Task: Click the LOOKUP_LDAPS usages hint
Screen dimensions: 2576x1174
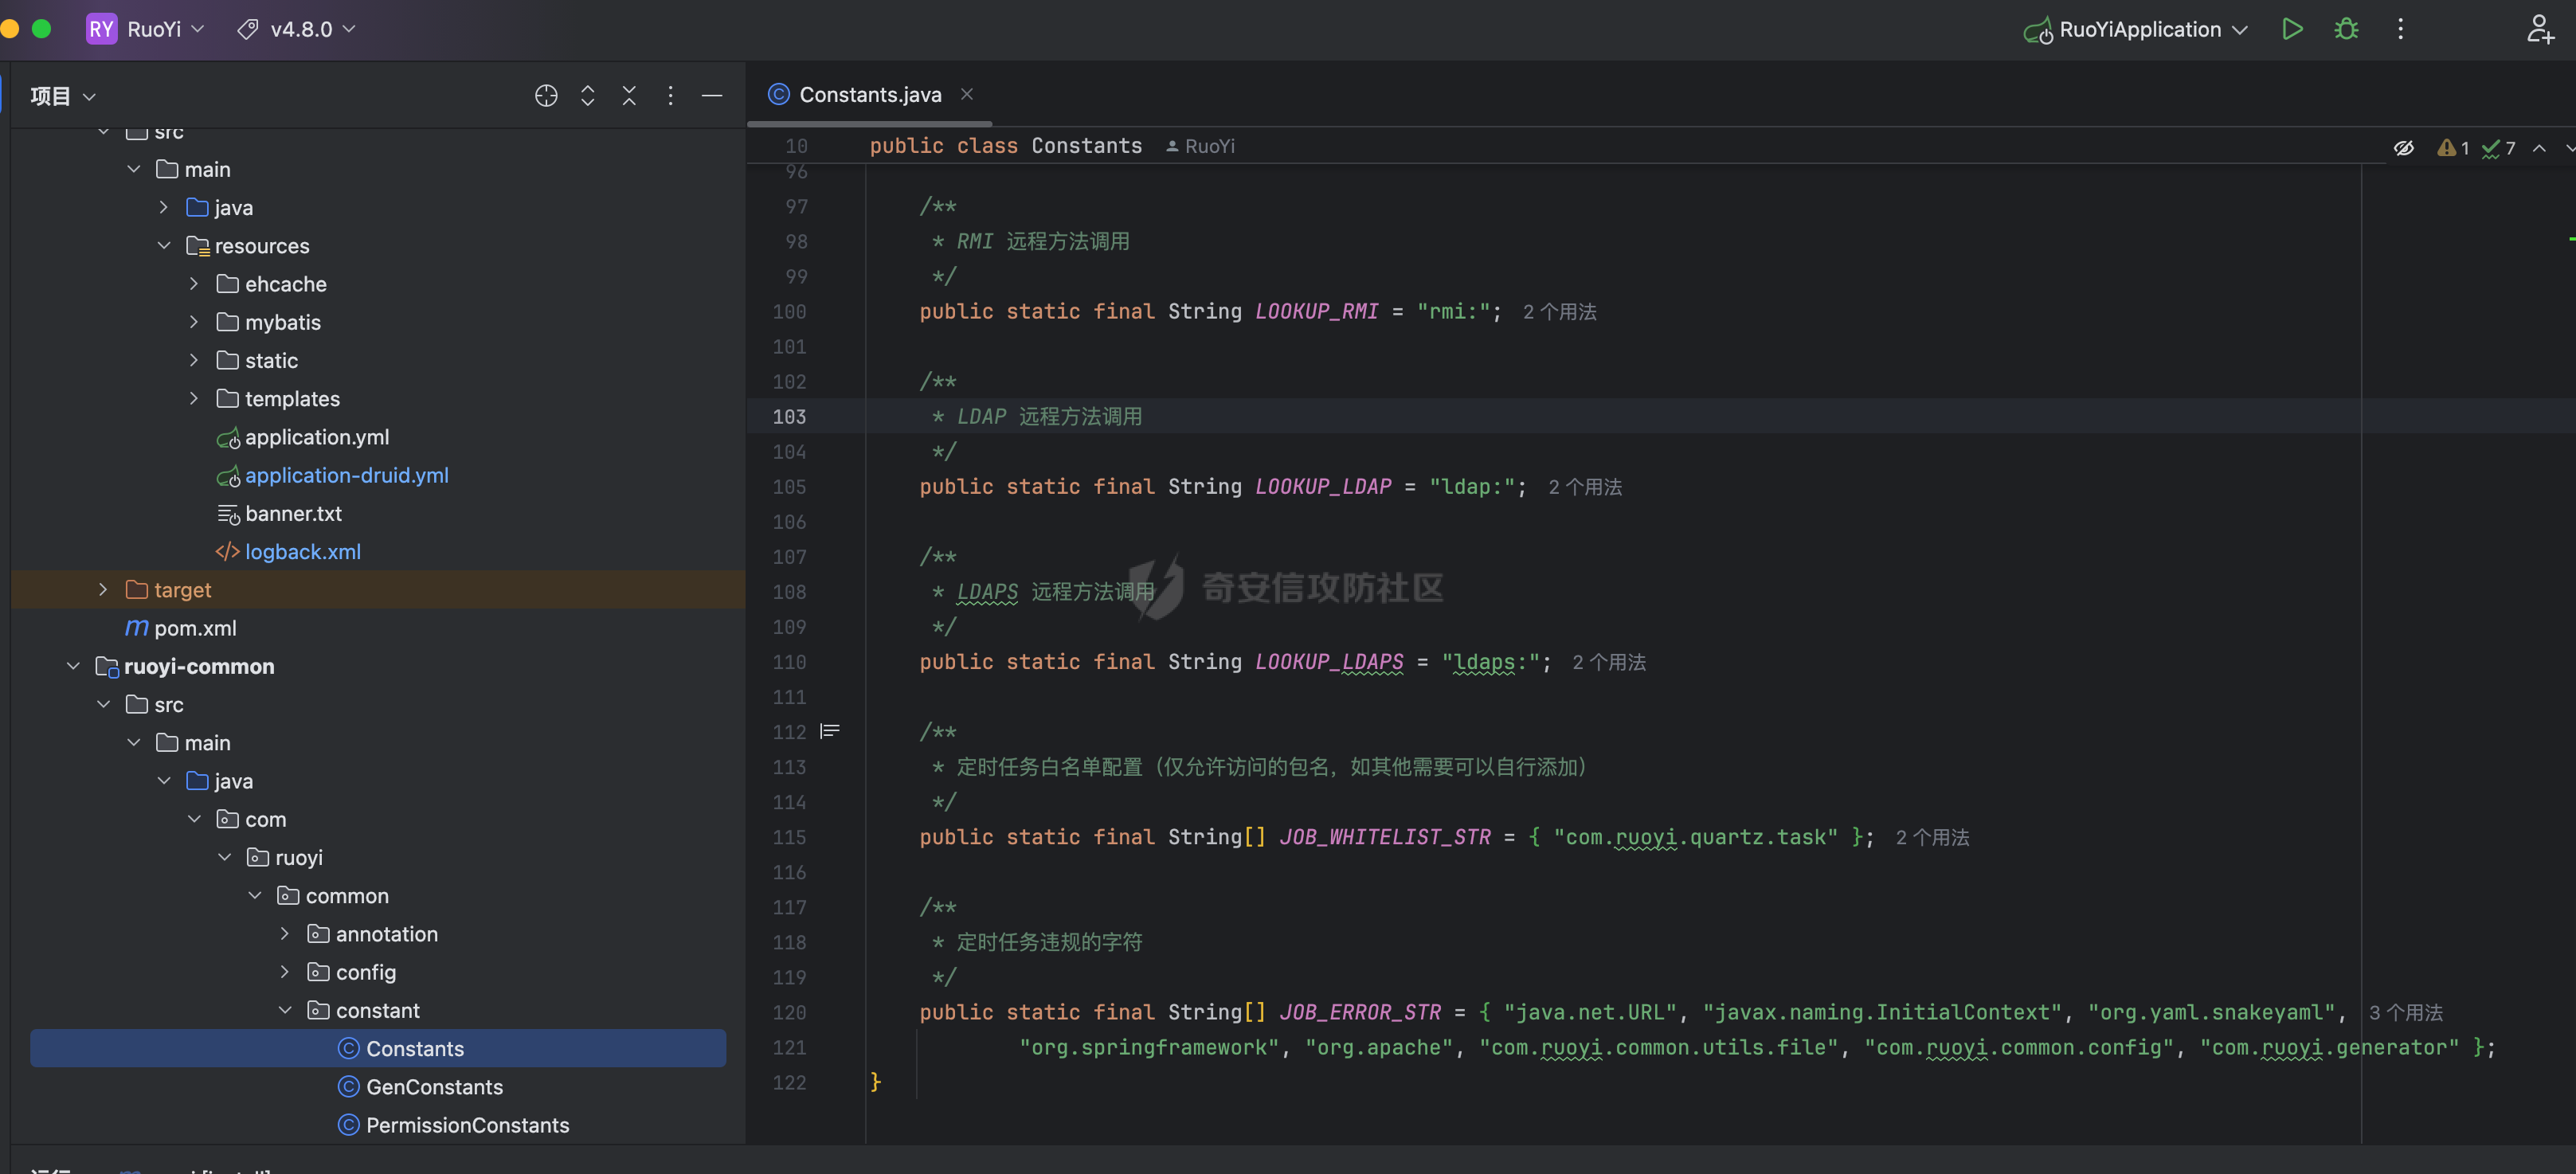Action: (x=1609, y=662)
